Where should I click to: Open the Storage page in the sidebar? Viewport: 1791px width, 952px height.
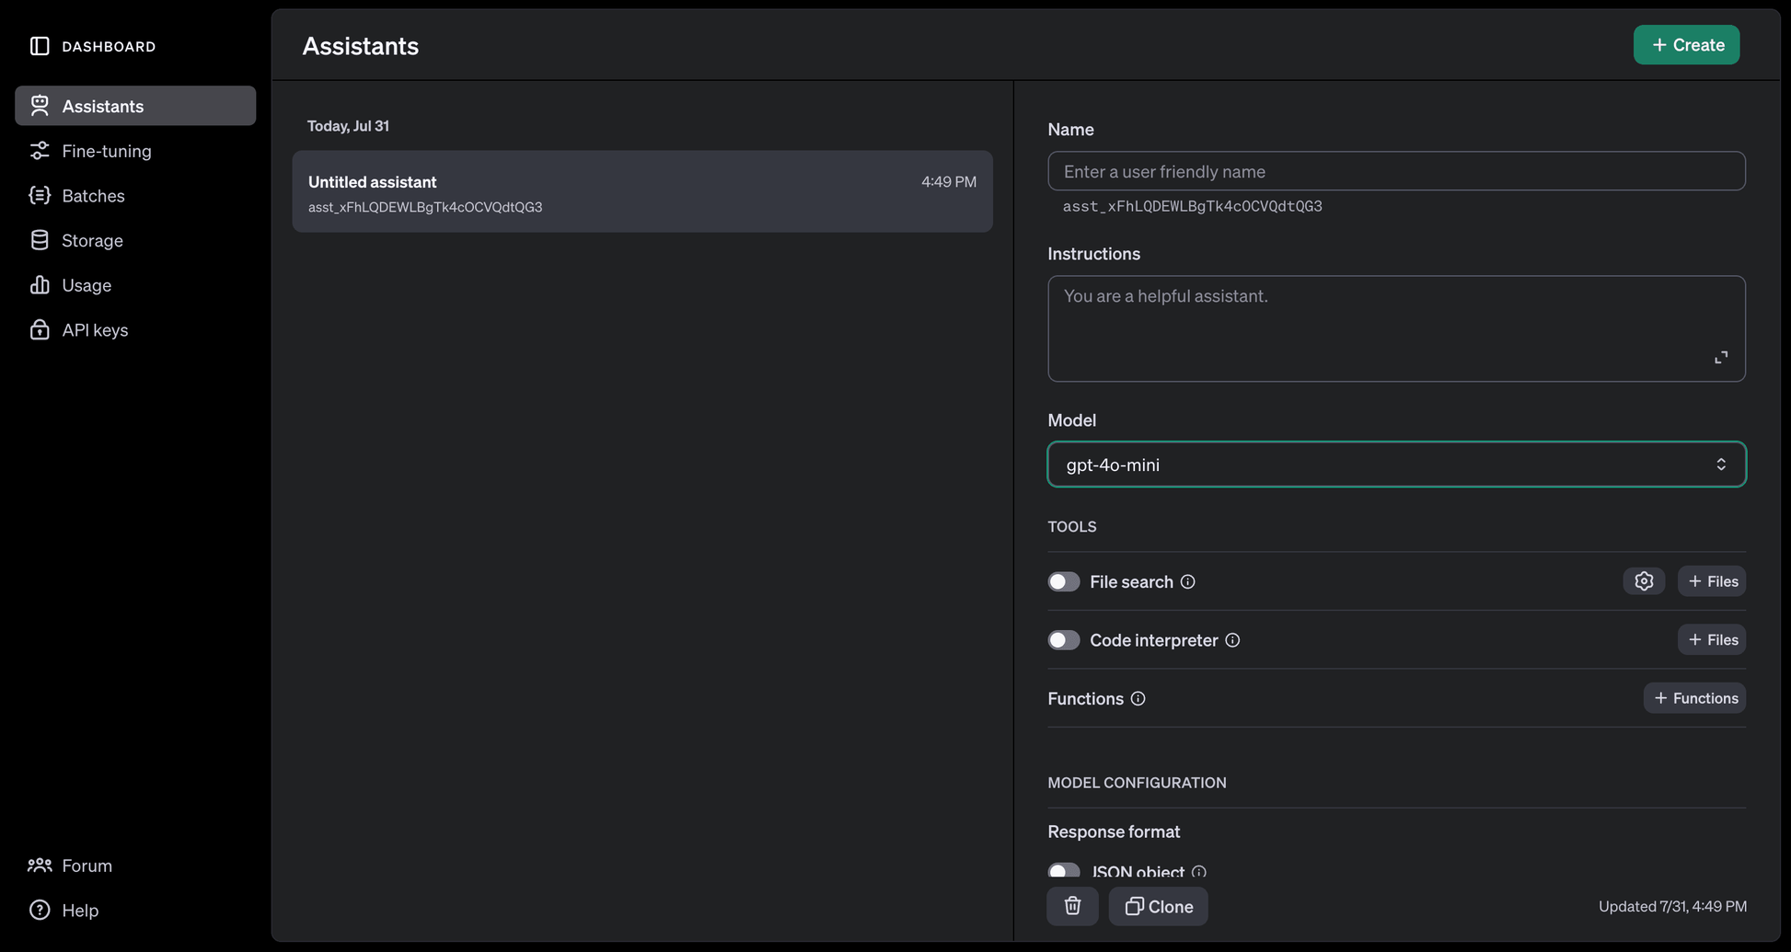coord(92,240)
